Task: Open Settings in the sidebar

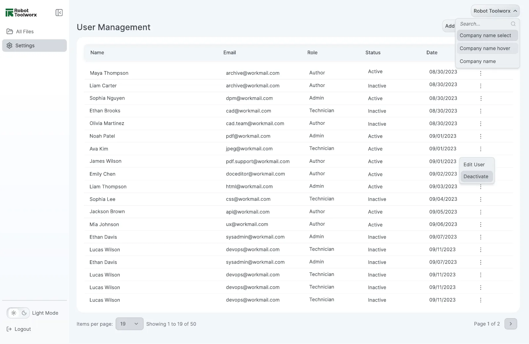Action: tap(34, 46)
